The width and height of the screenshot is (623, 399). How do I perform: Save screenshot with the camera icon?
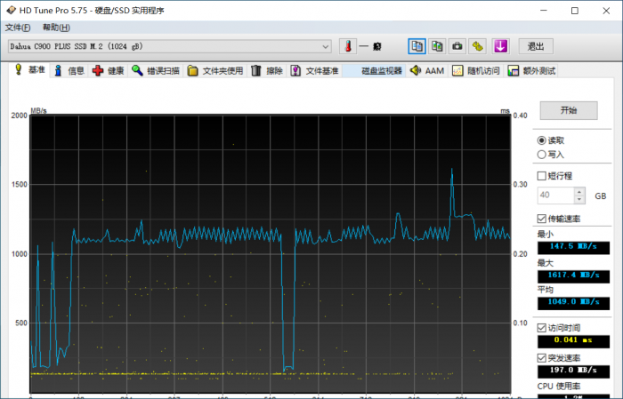(x=457, y=46)
